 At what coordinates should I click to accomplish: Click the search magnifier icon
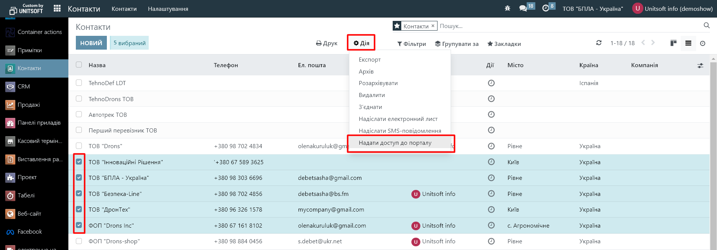[x=706, y=25]
